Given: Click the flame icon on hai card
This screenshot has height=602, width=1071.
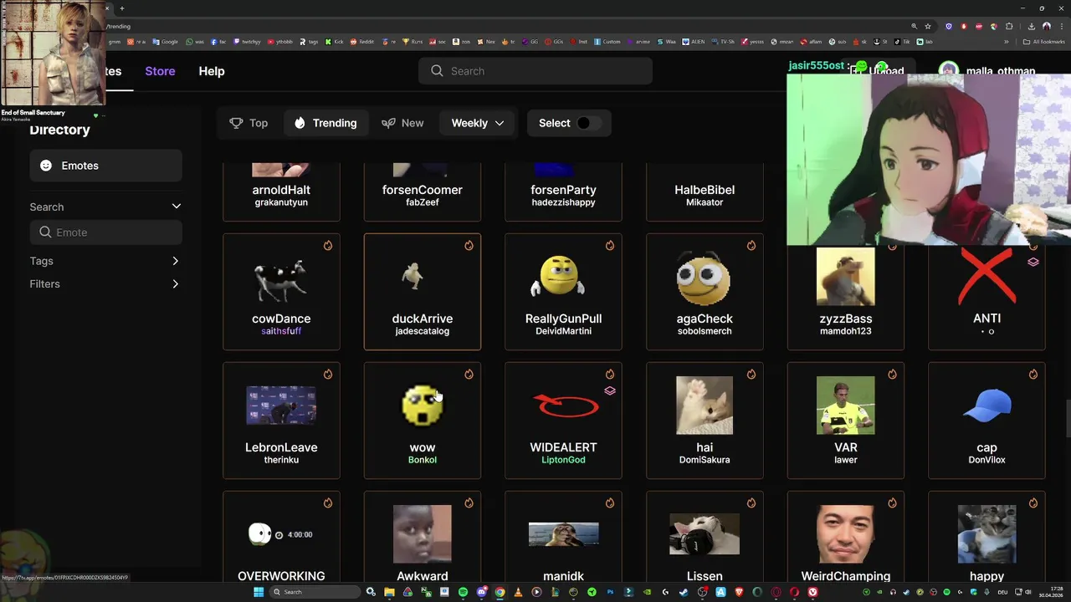Looking at the screenshot, I should click(x=751, y=374).
